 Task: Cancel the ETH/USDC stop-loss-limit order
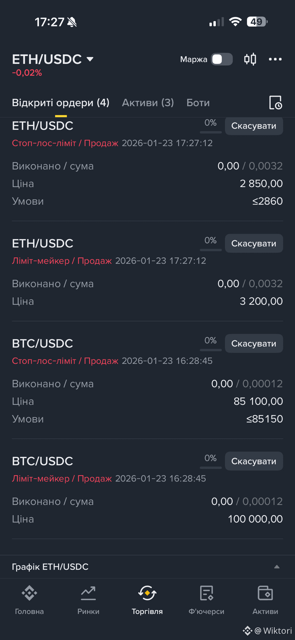point(254,126)
